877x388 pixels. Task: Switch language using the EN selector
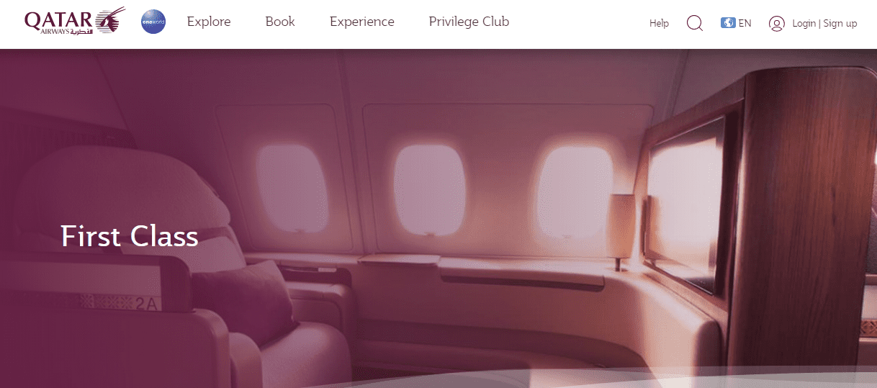coord(745,23)
